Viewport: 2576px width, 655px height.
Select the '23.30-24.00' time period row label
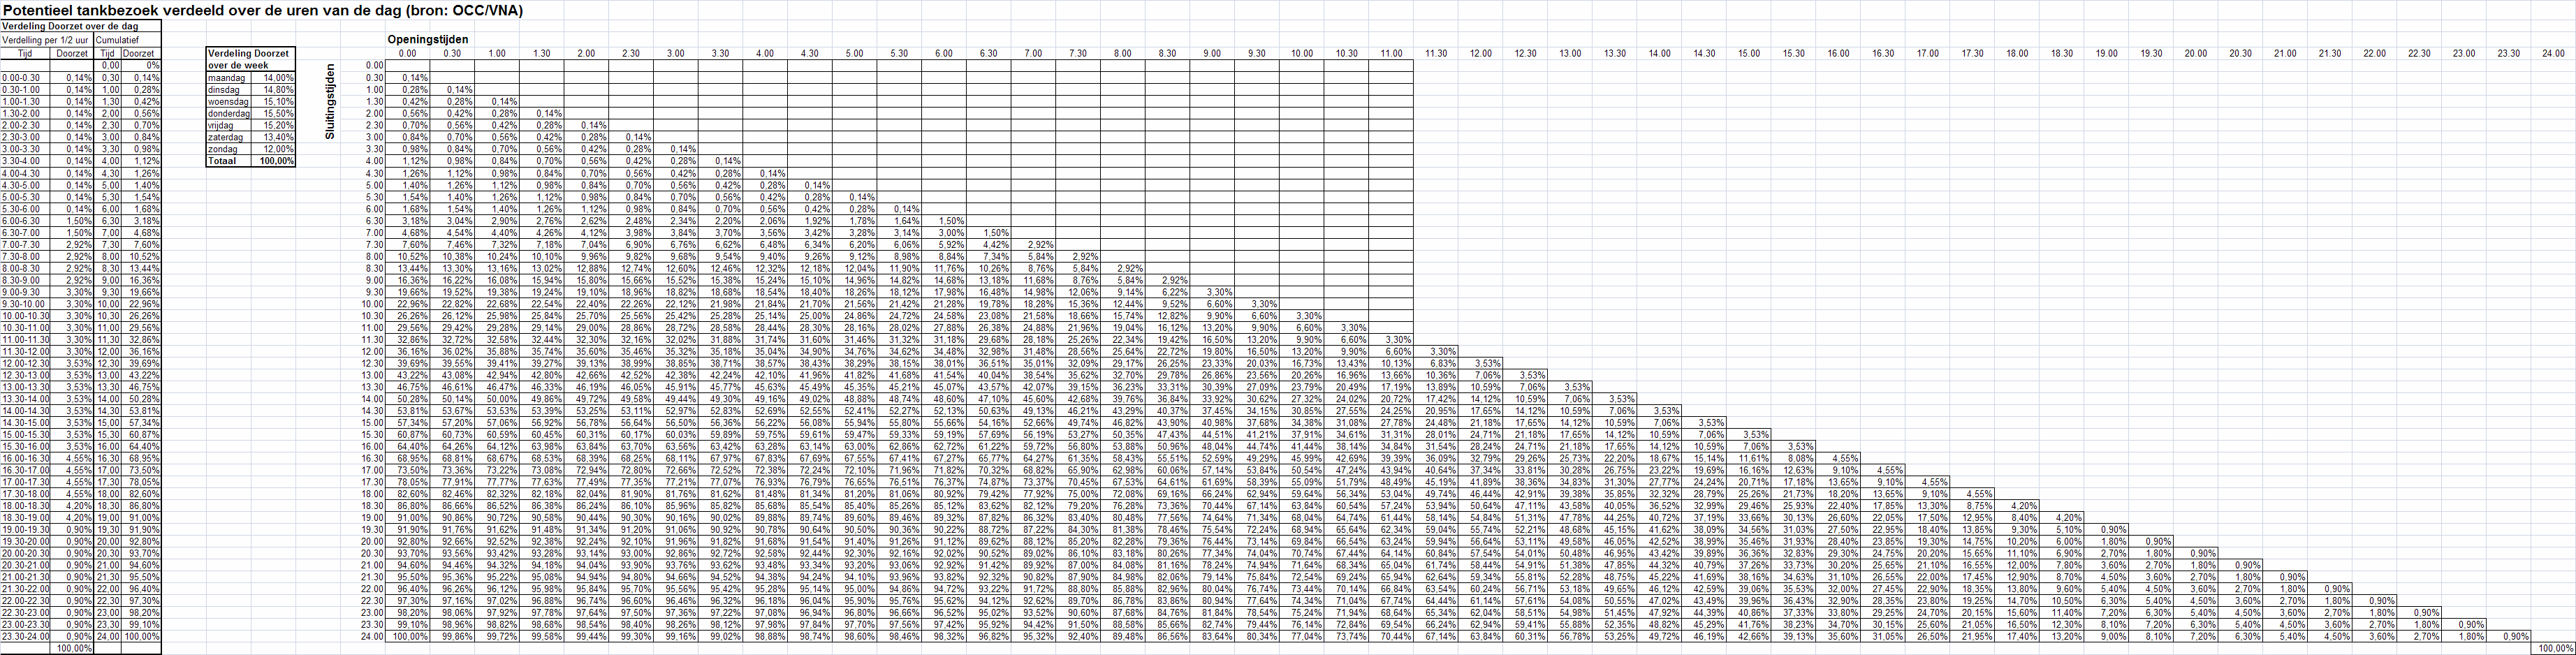(x=26, y=637)
